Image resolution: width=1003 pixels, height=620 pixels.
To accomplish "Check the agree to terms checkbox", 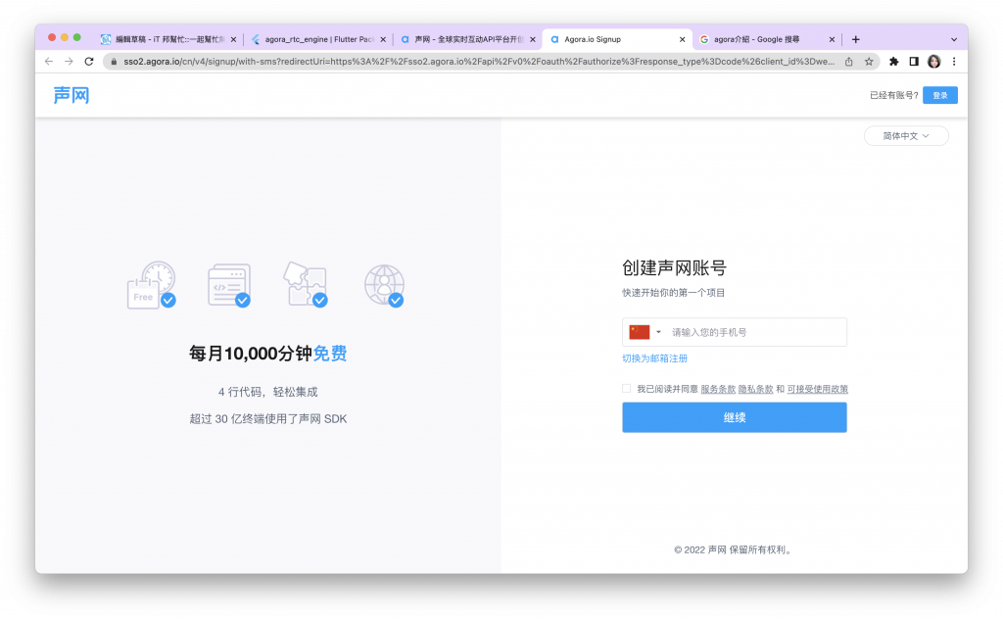I will pyautogui.click(x=626, y=389).
